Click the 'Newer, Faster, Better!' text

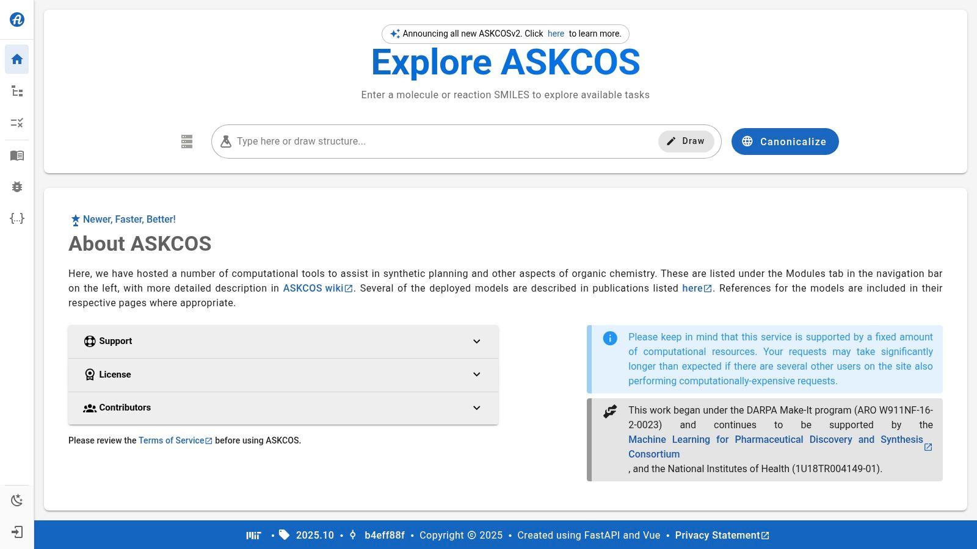pos(129,220)
